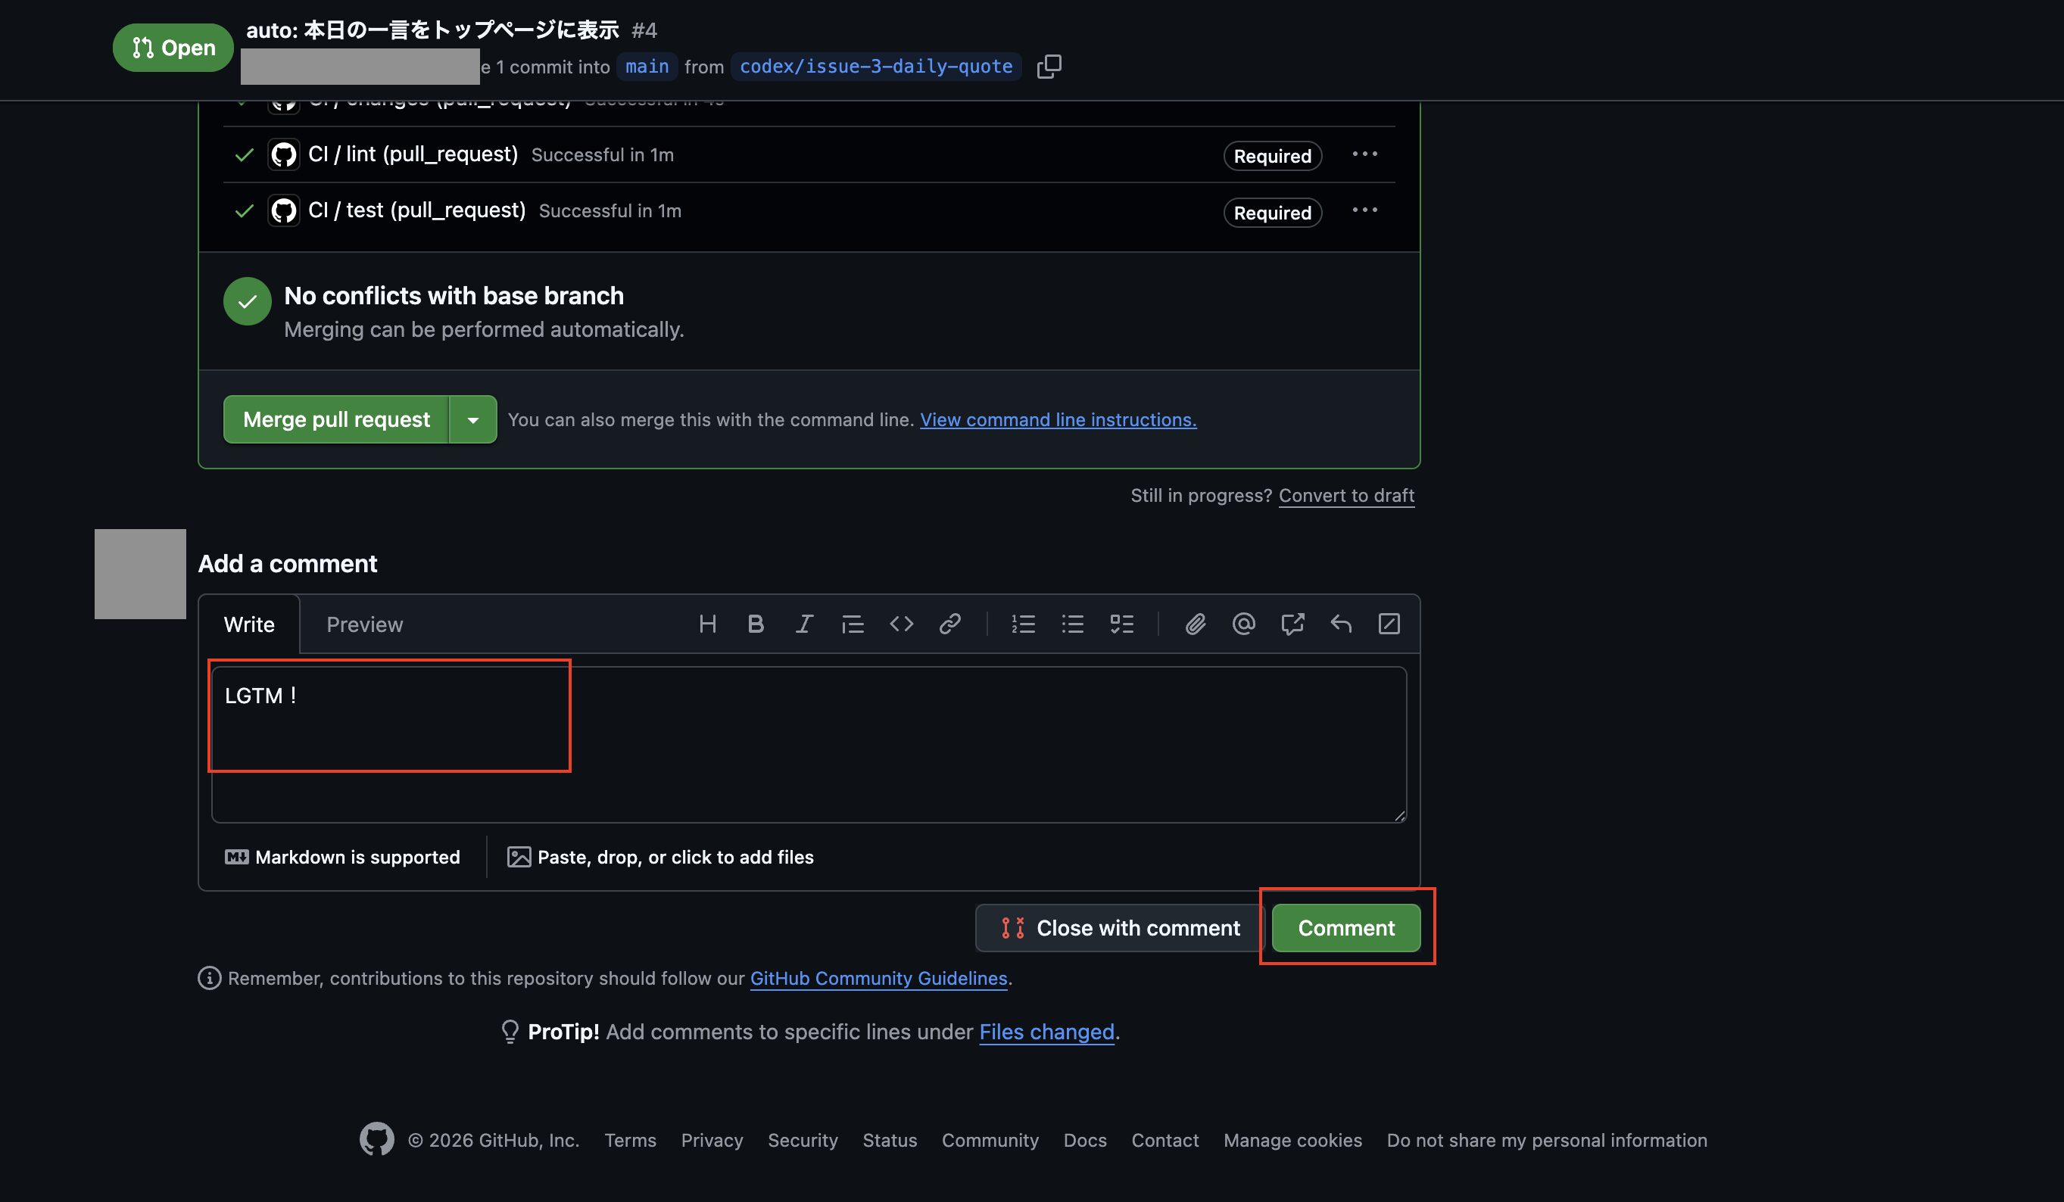Screen dimensions: 2064x1202
Task: Open options menu for CI test check
Action: tap(1364, 210)
